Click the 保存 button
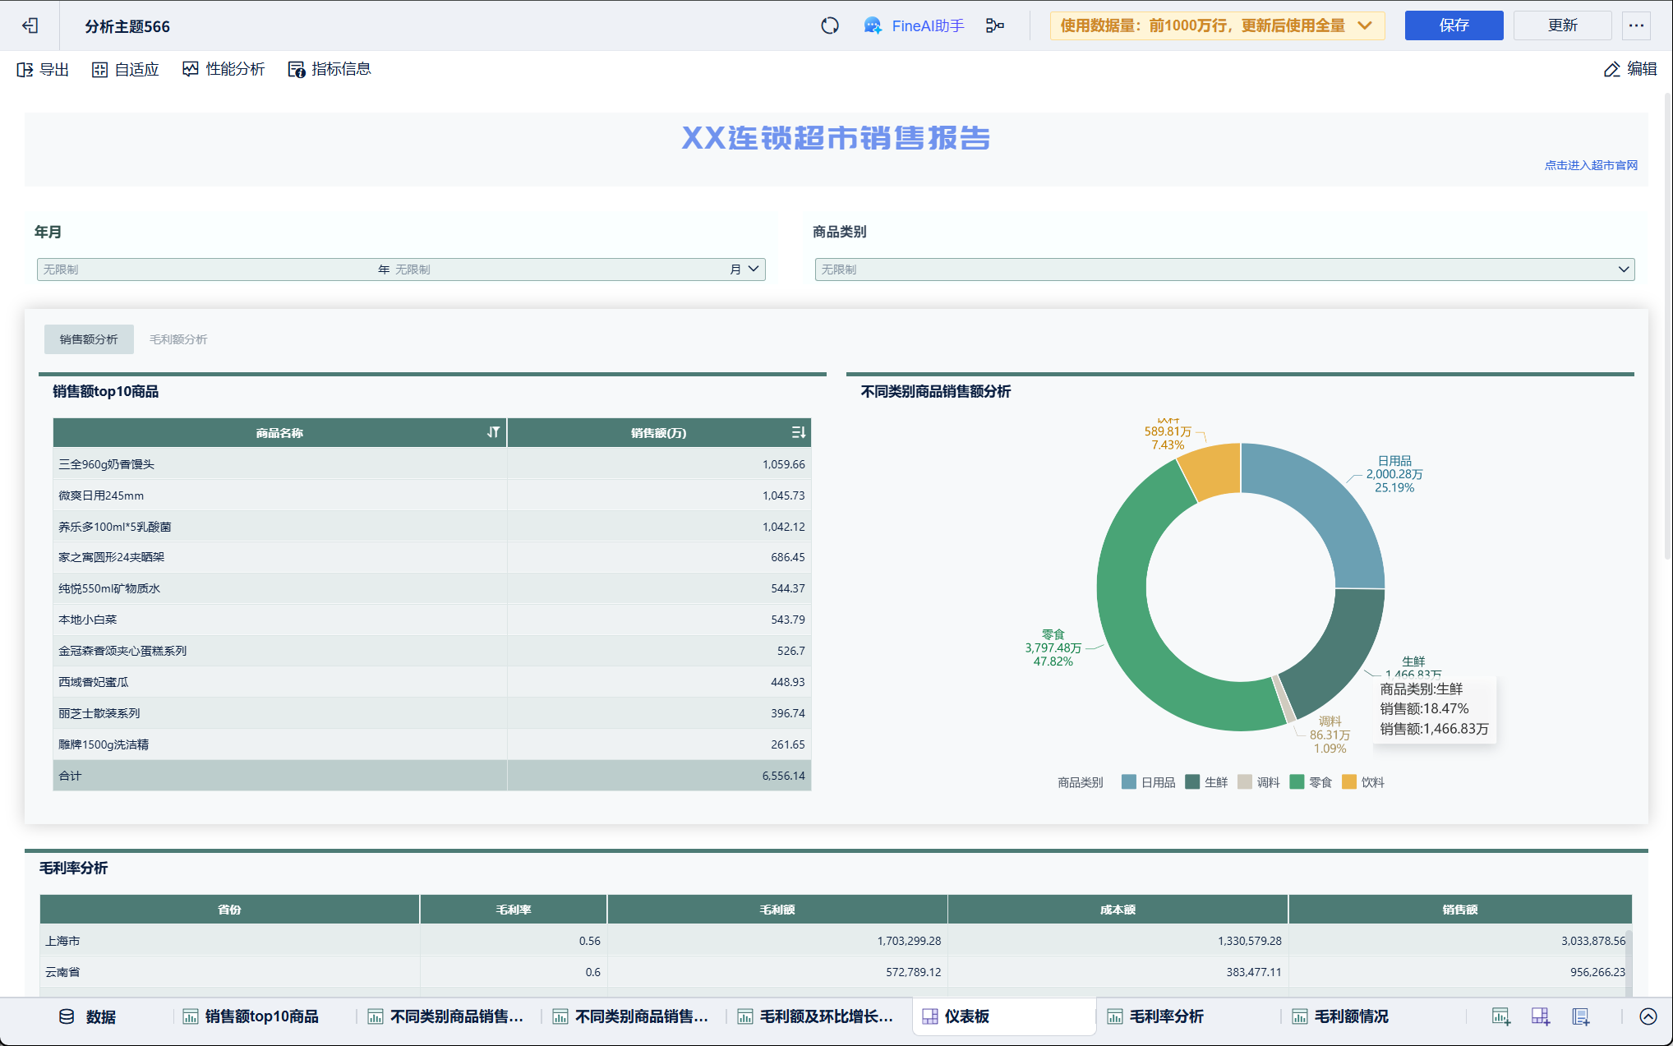Image resolution: width=1673 pixels, height=1046 pixels. point(1453,25)
